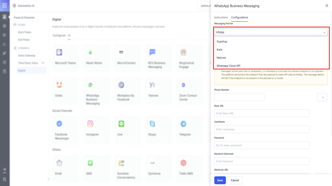
Task: Close the WhatsApp Business Messaging panel
Action: click(x=327, y=6)
